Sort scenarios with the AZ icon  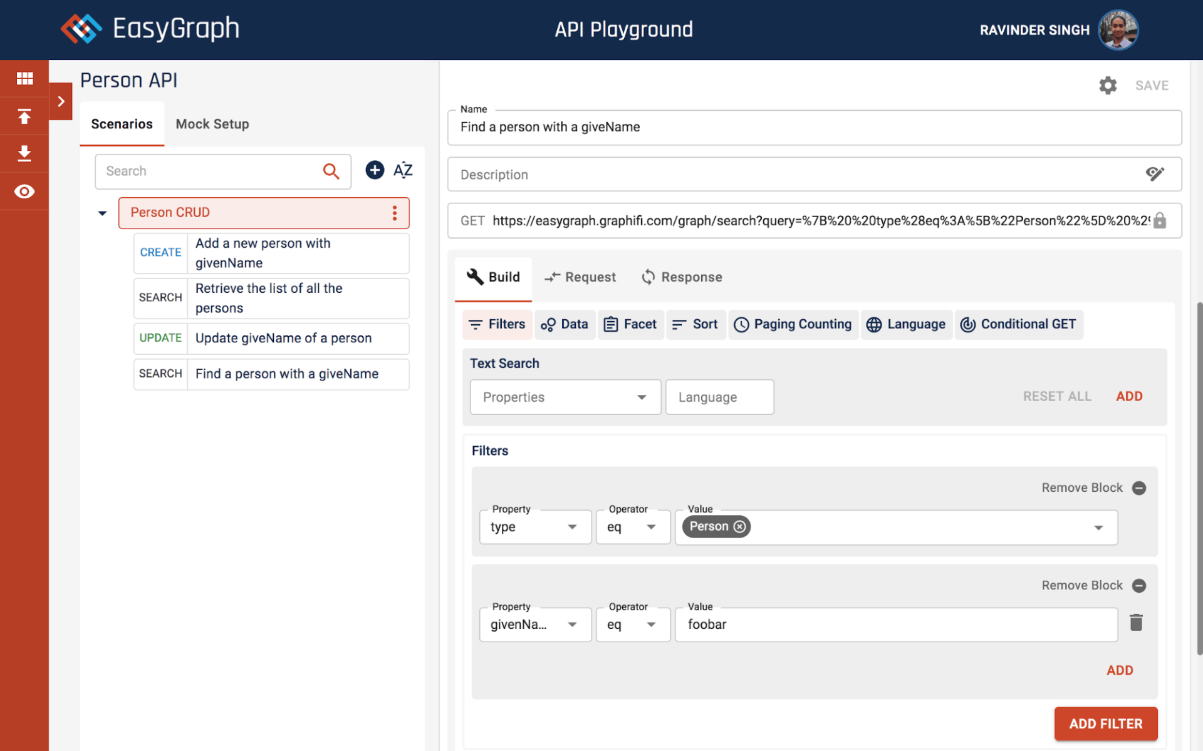click(403, 170)
